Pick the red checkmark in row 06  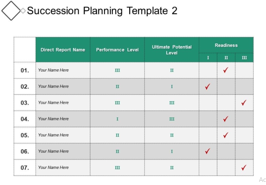[208, 151]
